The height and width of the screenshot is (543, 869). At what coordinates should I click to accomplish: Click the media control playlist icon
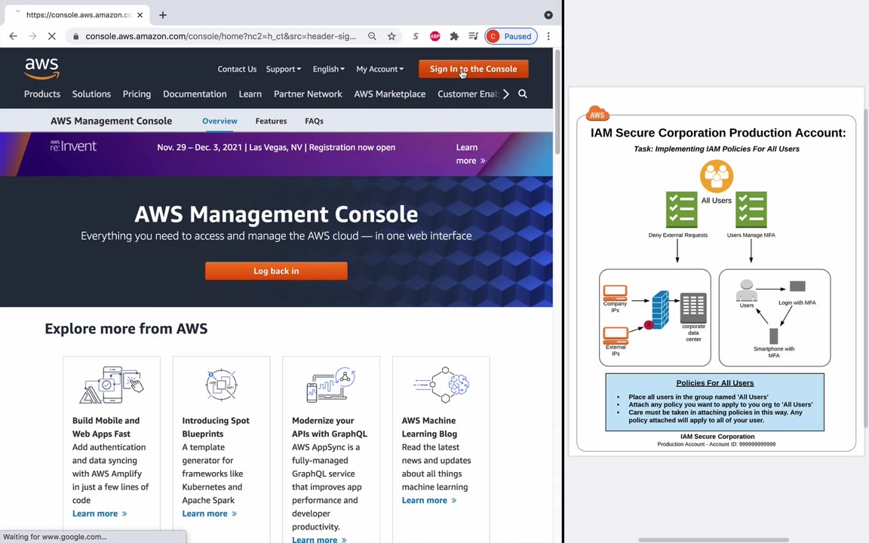pos(473,36)
